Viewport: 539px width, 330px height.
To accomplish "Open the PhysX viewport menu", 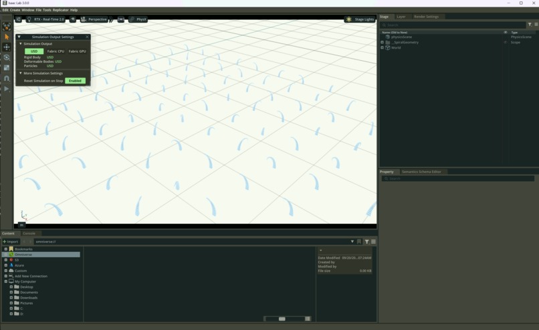I will 138,19.
